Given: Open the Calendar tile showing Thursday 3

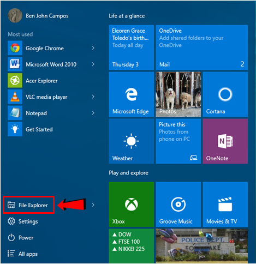Looking at the screenshot, I should pos(132,47).
